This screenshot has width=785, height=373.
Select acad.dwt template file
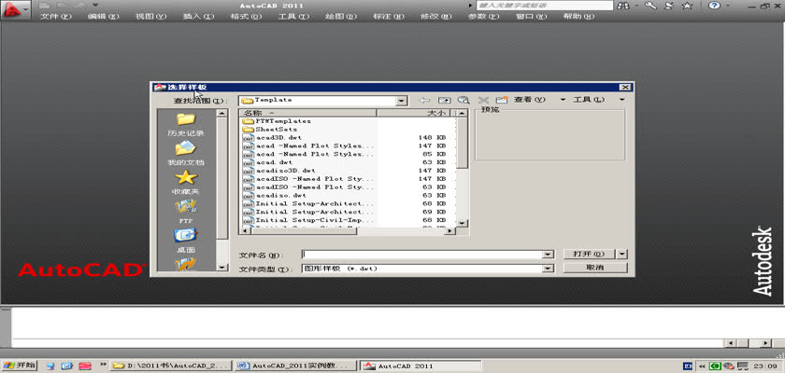click(x=268, y=162)
